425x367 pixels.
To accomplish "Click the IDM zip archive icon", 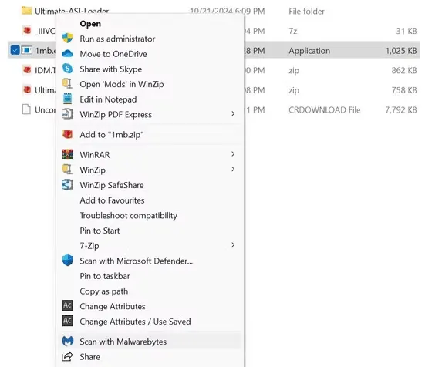I will tap(27, 70).
